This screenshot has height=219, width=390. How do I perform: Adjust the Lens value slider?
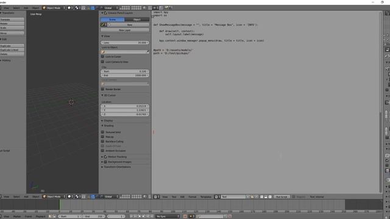[125, 43]
